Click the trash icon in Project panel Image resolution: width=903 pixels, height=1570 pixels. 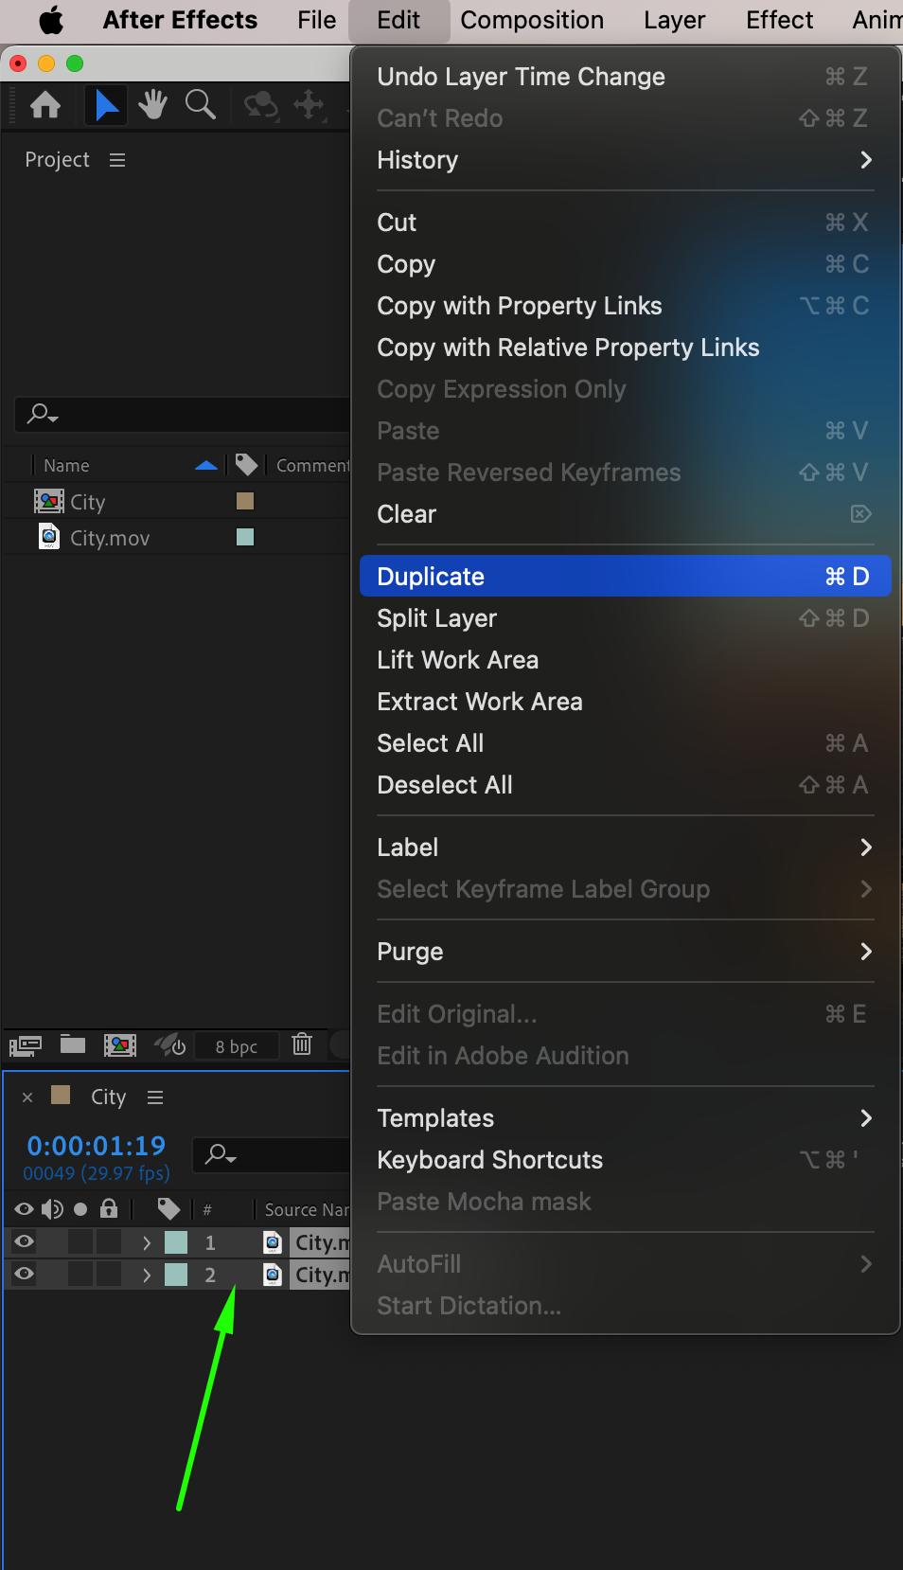click(x=302, y=1044)
